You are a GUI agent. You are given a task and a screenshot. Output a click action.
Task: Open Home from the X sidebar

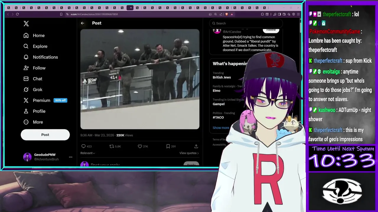[x=34, y=36]
